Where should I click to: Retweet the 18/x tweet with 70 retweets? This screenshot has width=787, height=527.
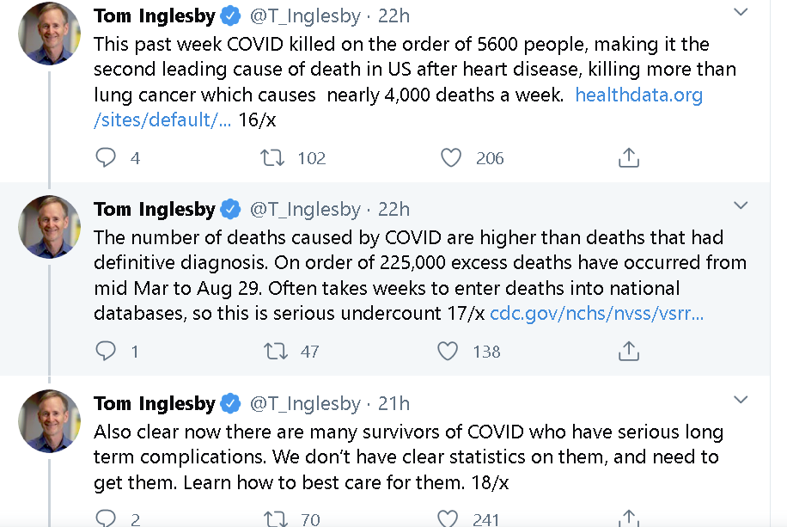coord(276,518)
